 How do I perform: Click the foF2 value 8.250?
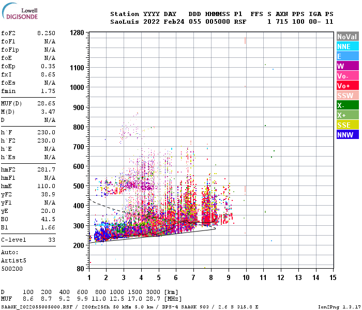[x=46, y=33]
